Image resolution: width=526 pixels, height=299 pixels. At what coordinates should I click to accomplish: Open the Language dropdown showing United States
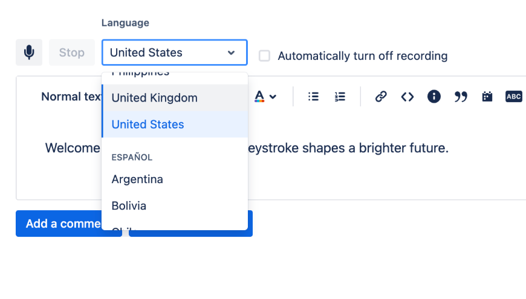tap(174, 53)
